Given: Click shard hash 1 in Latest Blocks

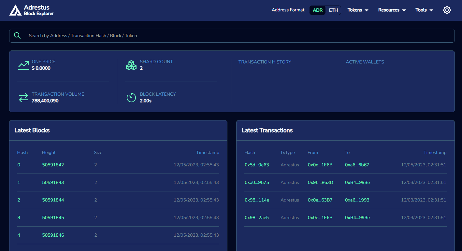Looking at the screenshot, I should click(x=19, y=182).
